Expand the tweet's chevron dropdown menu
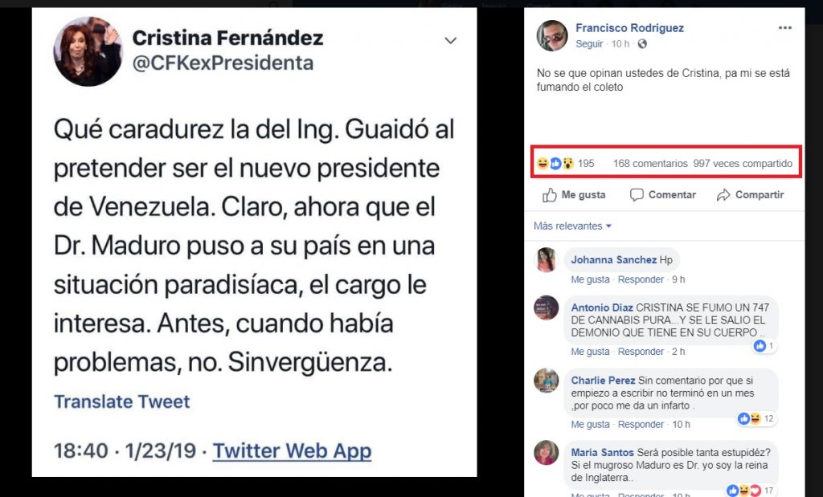Screen dimensions: 823x497 [450, 41]
